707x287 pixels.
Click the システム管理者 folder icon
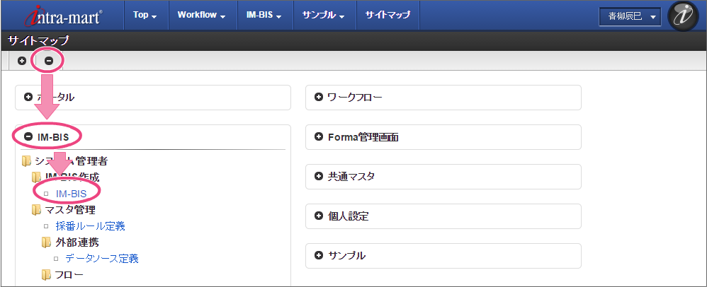[x=27, y=161]
